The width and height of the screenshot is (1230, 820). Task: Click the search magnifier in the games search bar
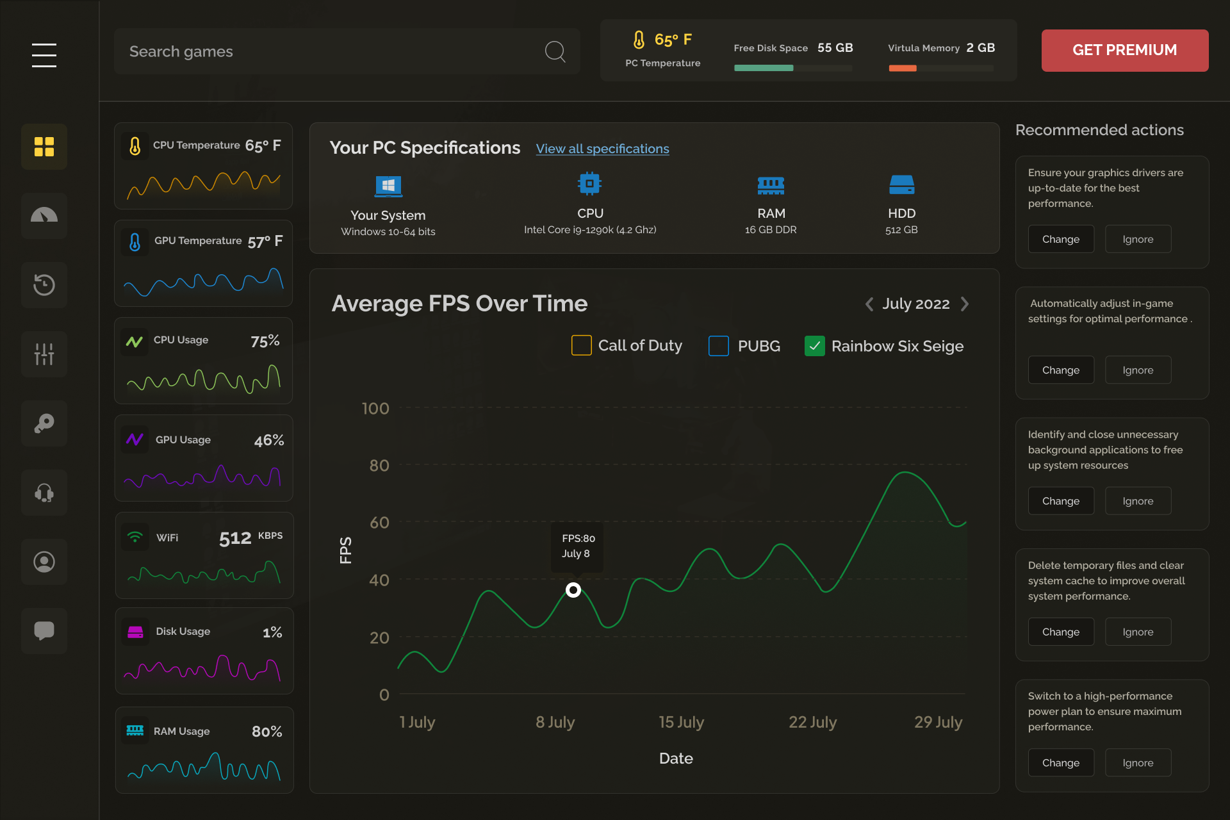click(555, 51)
